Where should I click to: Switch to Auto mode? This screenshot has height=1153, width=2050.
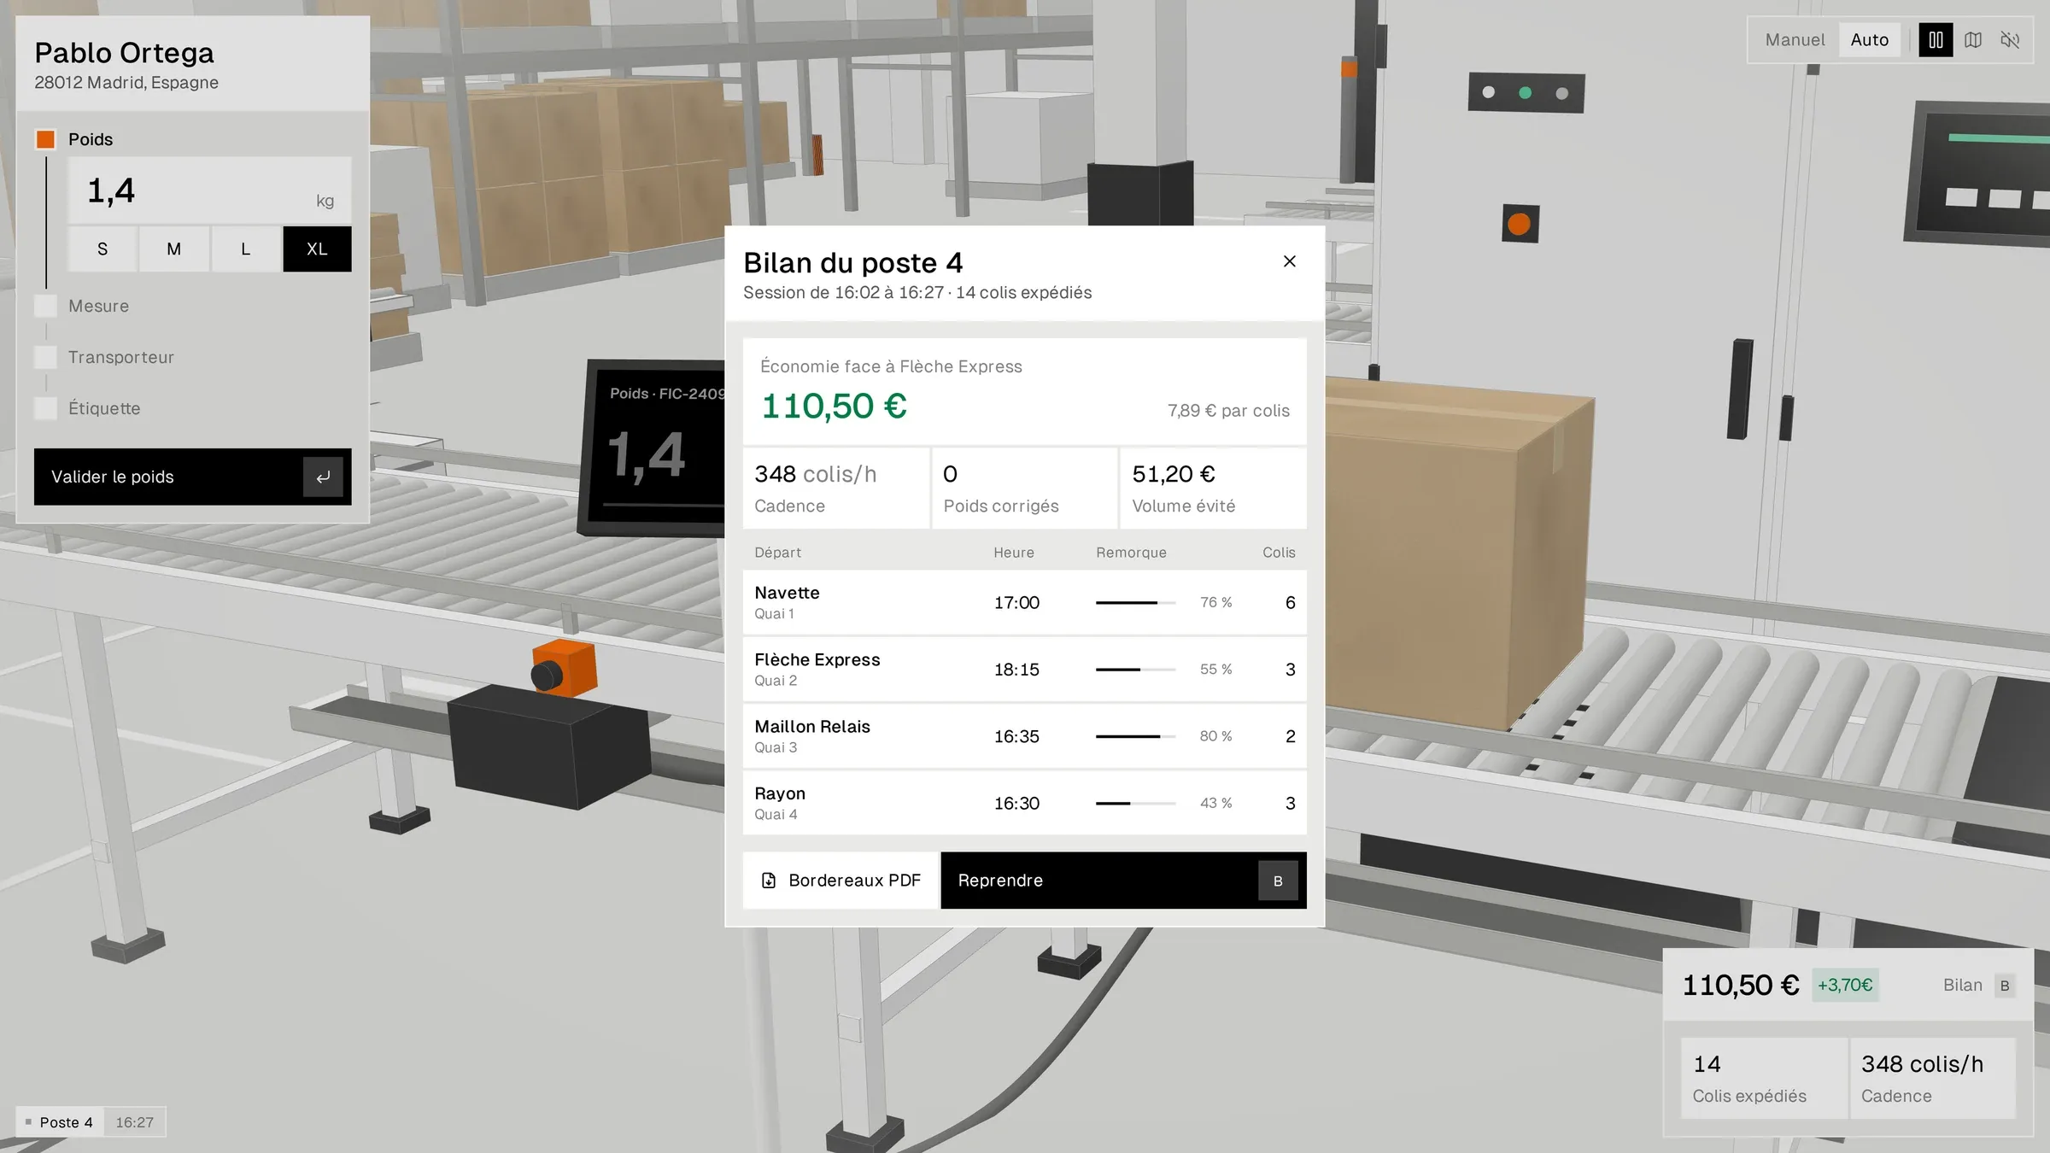click(x=1870, y=40)
